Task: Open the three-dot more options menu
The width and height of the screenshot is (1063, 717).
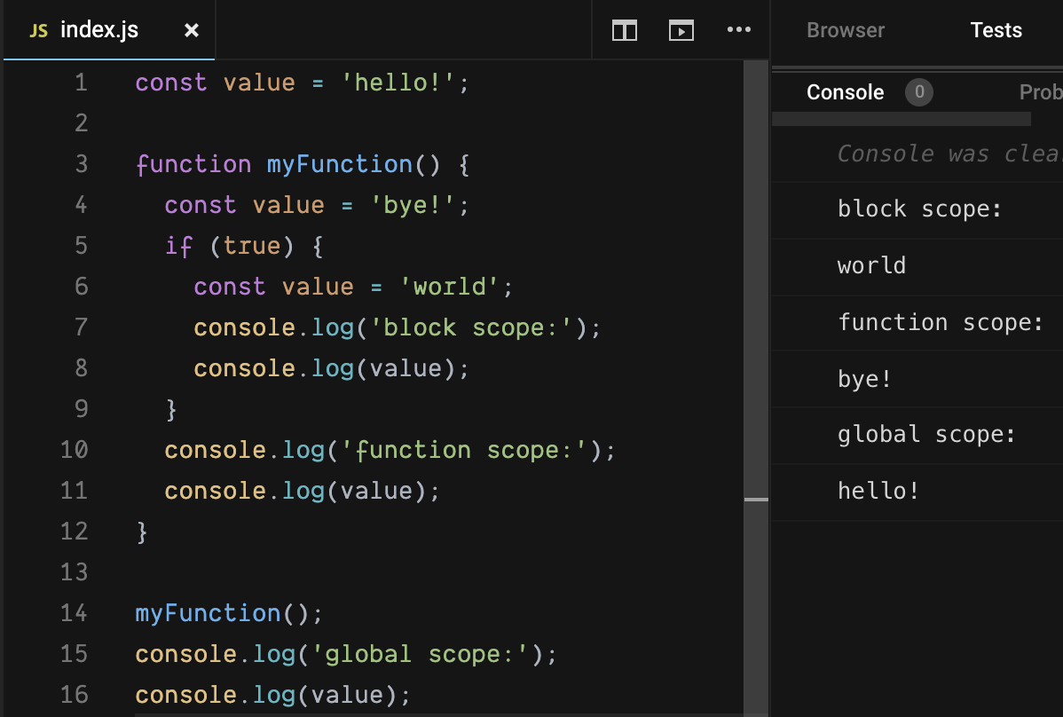Action: 738,30
